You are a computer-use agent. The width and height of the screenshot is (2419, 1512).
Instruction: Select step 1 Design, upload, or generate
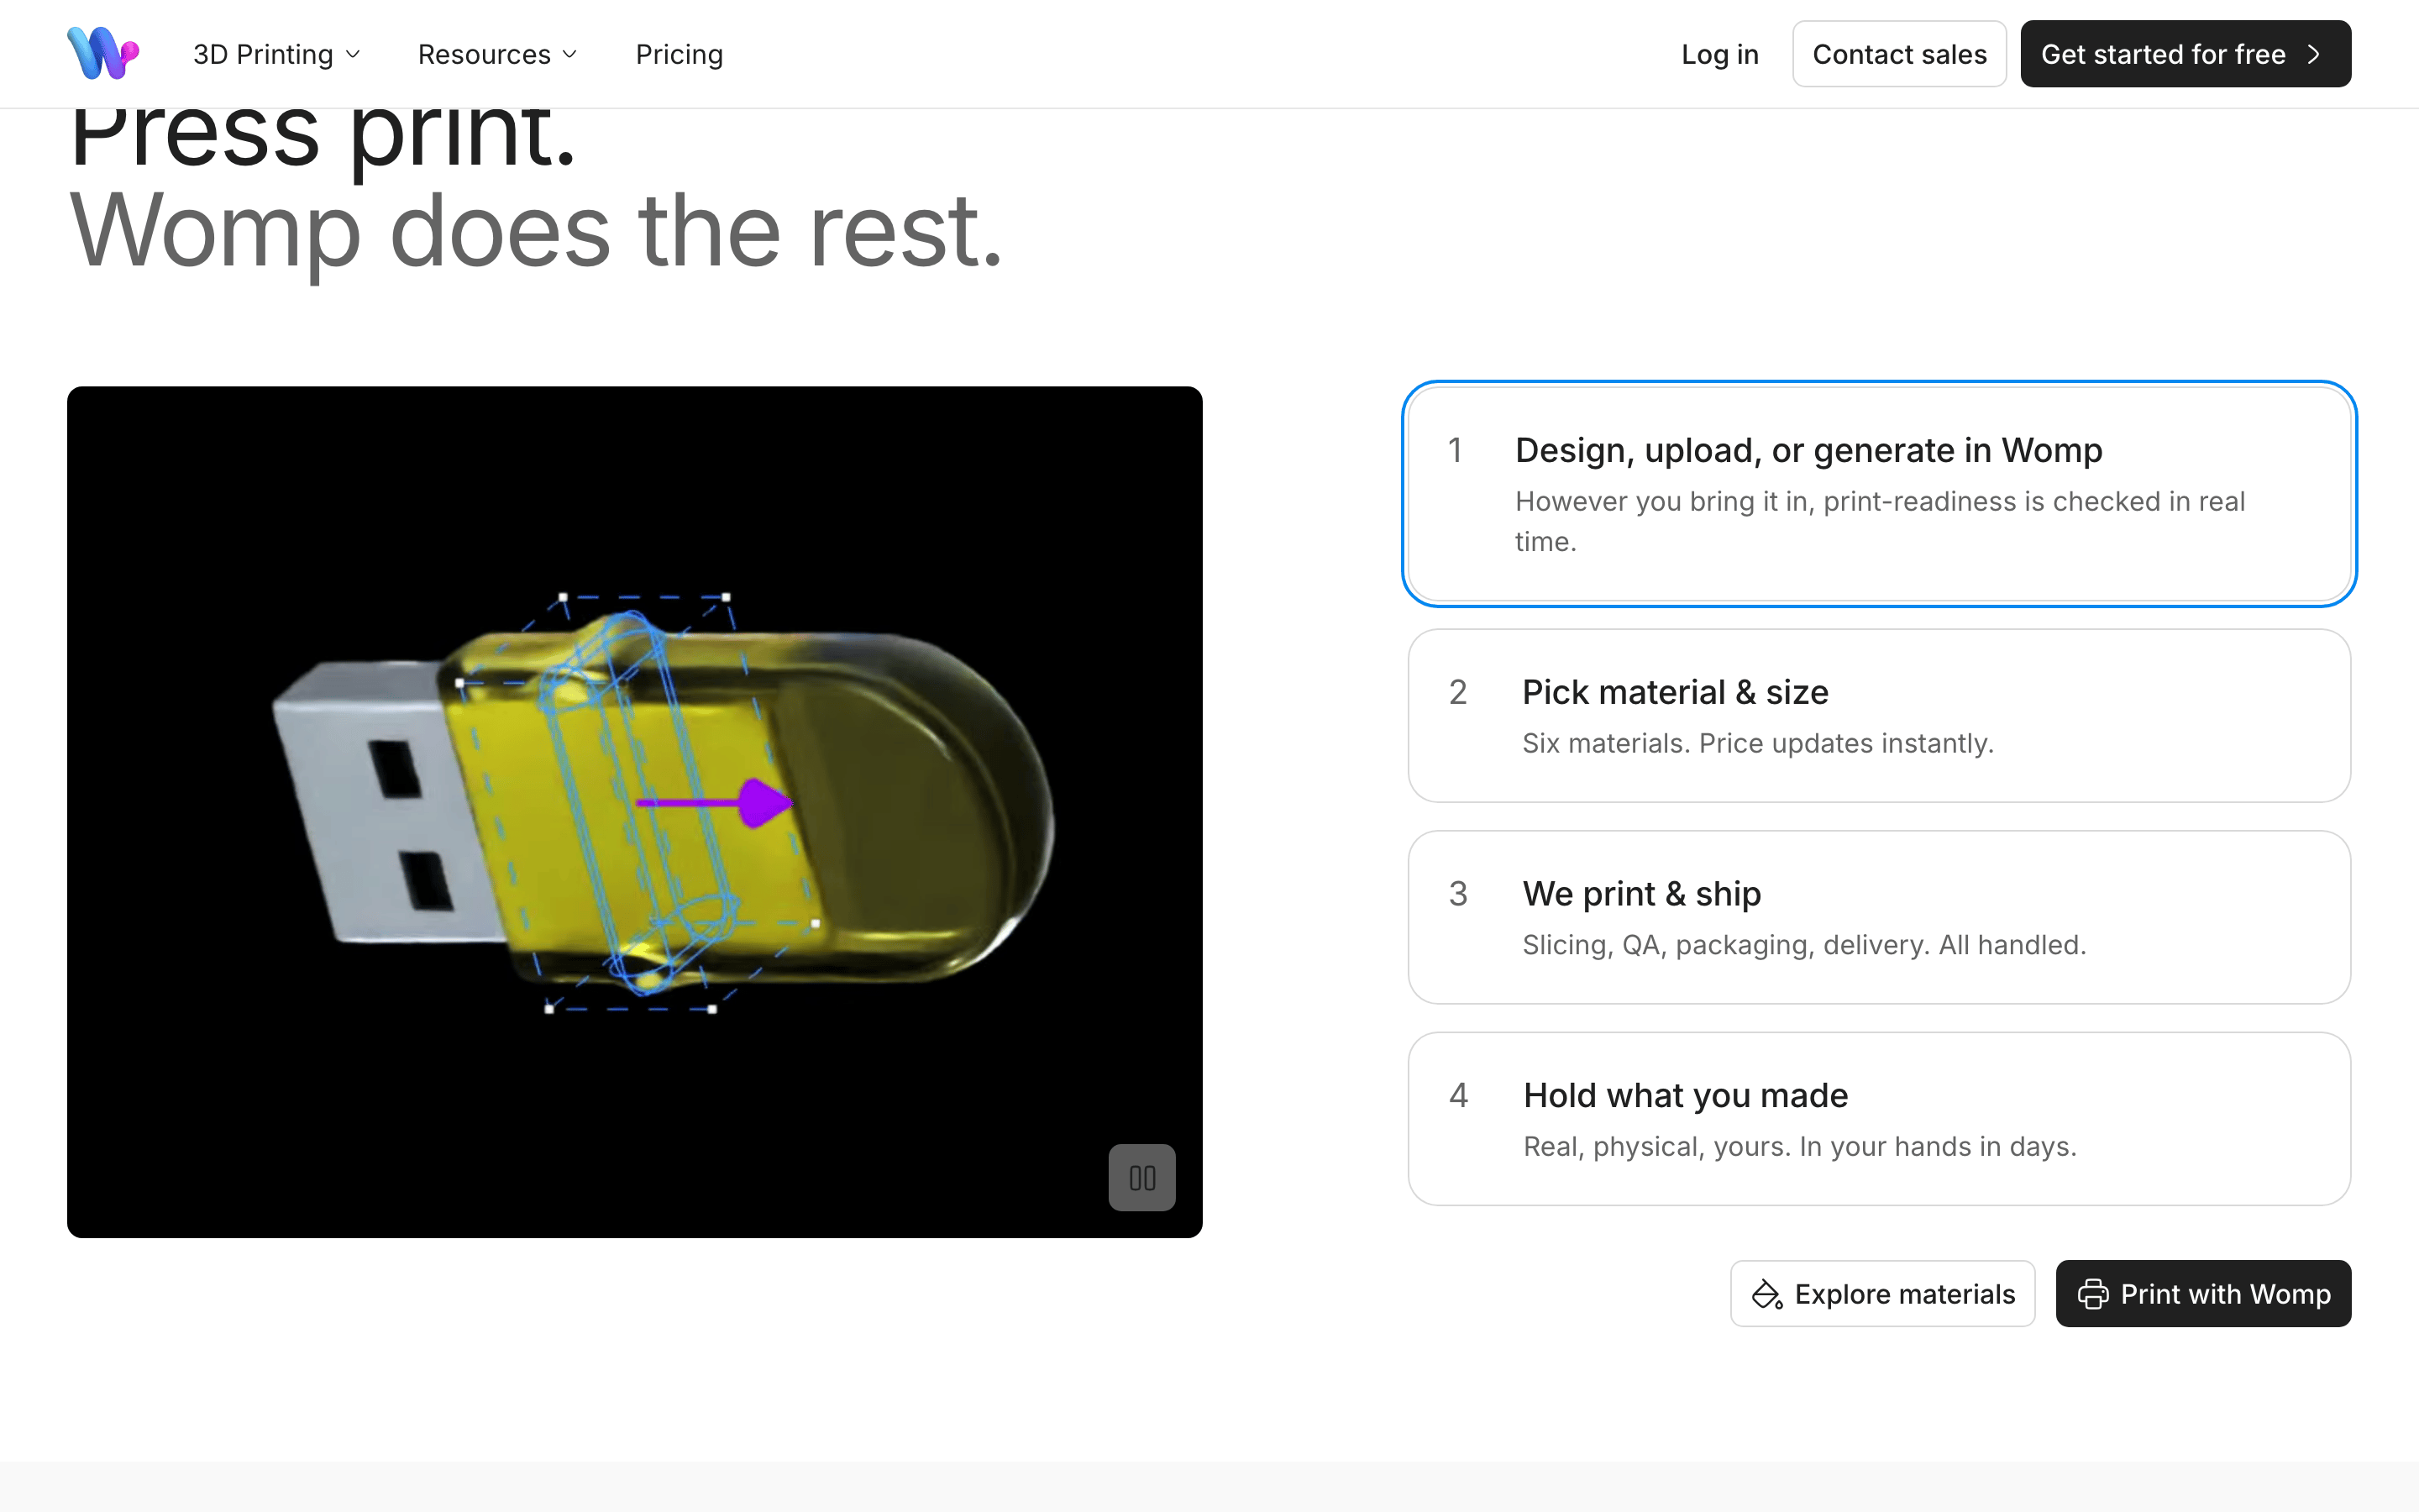[x=1879, y=494]
